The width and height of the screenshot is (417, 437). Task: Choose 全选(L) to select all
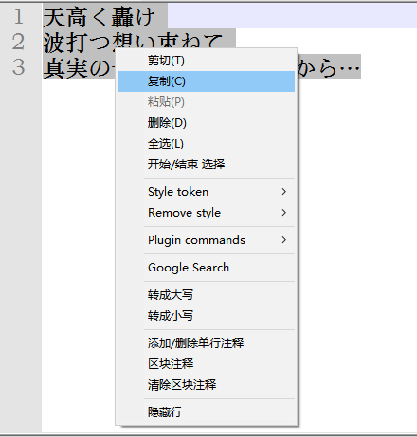pyautogui.click(x=206, y=144)
